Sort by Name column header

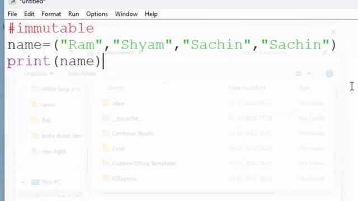[116, 88]
